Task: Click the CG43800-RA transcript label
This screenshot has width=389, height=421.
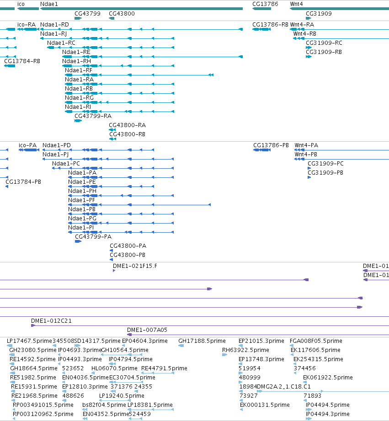Action: coord(128,125)
